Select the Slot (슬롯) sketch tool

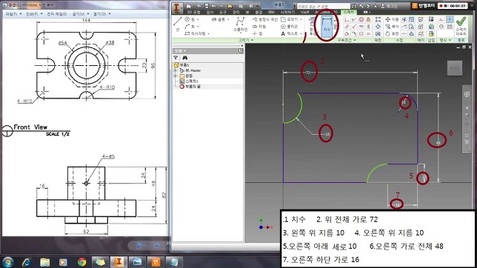click(x=219, y=19)
